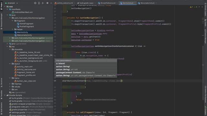The image size is (207, 116).
Task: Collapse the manifests folder
Action: [x=7, y=9]
